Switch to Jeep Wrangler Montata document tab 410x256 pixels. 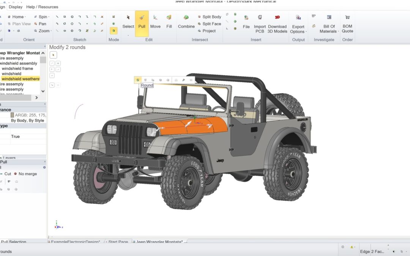pos(159,242)
